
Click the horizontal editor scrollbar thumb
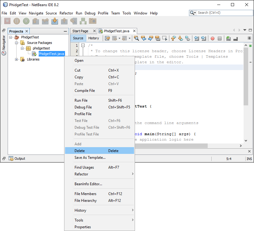pos(171,146)
